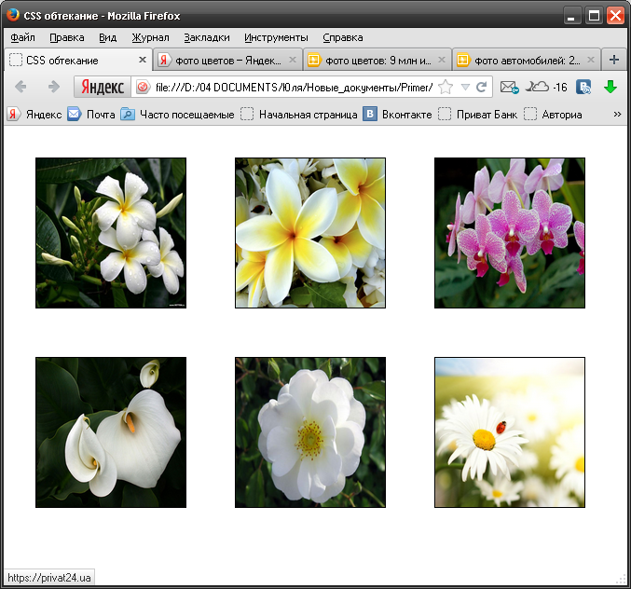Viewport: 631px width, 589px height.
Task: Open downloads with the green arrow icon
Action: [610, 87]
